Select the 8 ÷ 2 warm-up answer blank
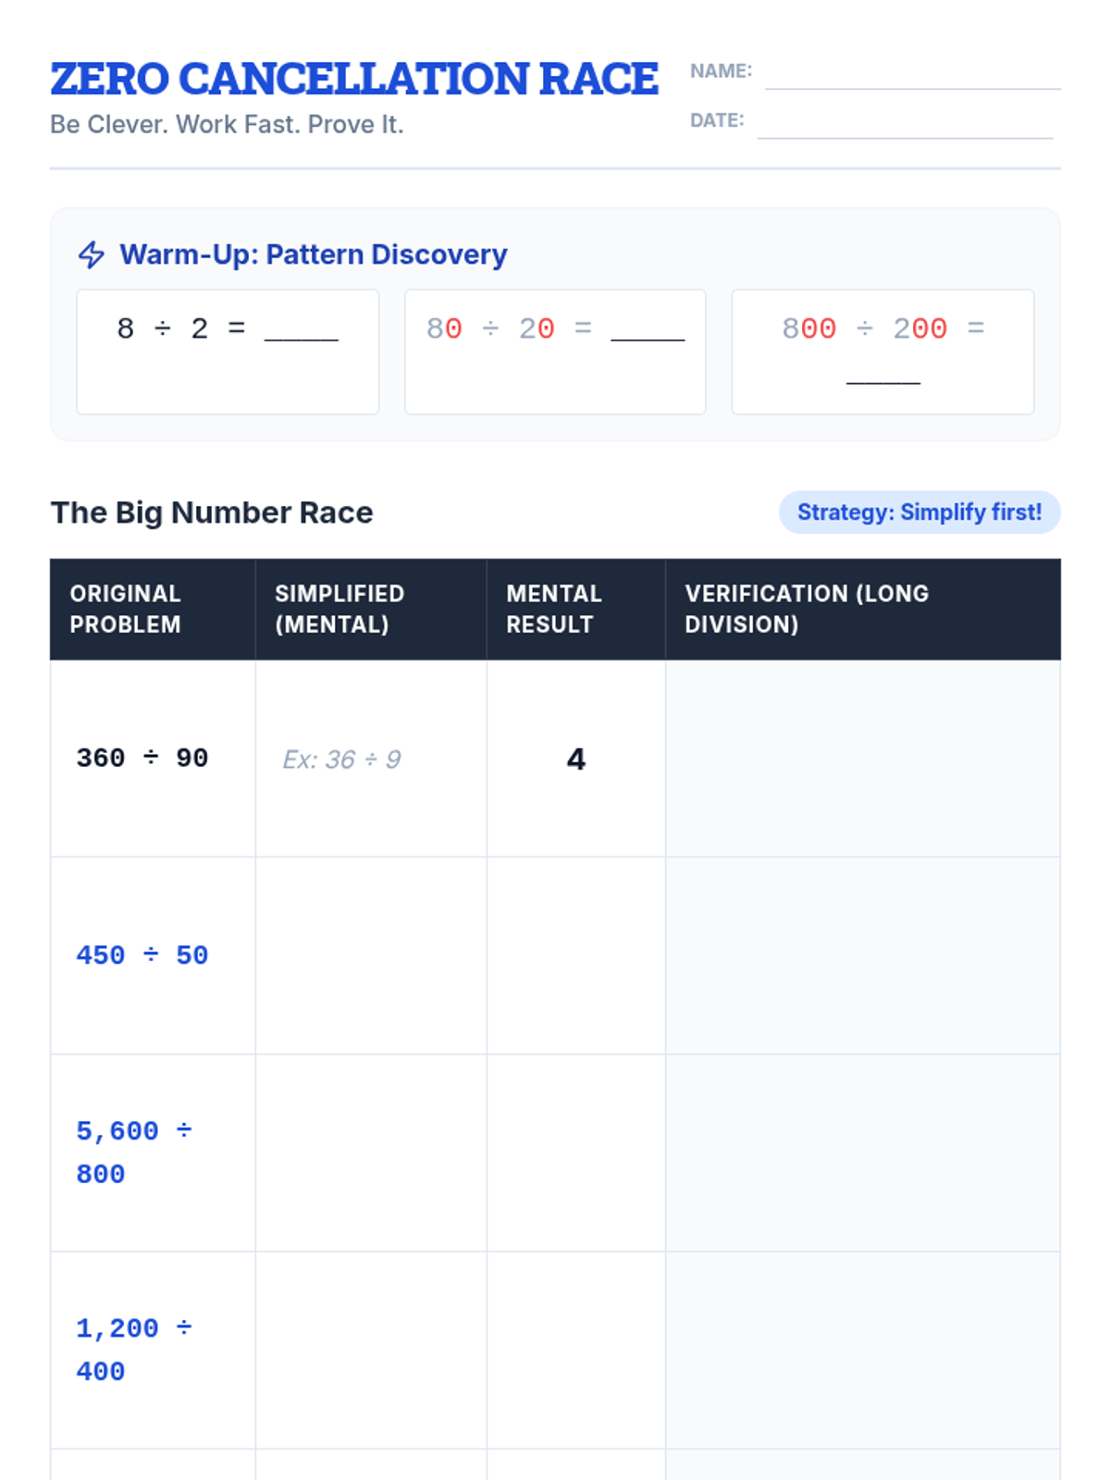 [301, 333]
